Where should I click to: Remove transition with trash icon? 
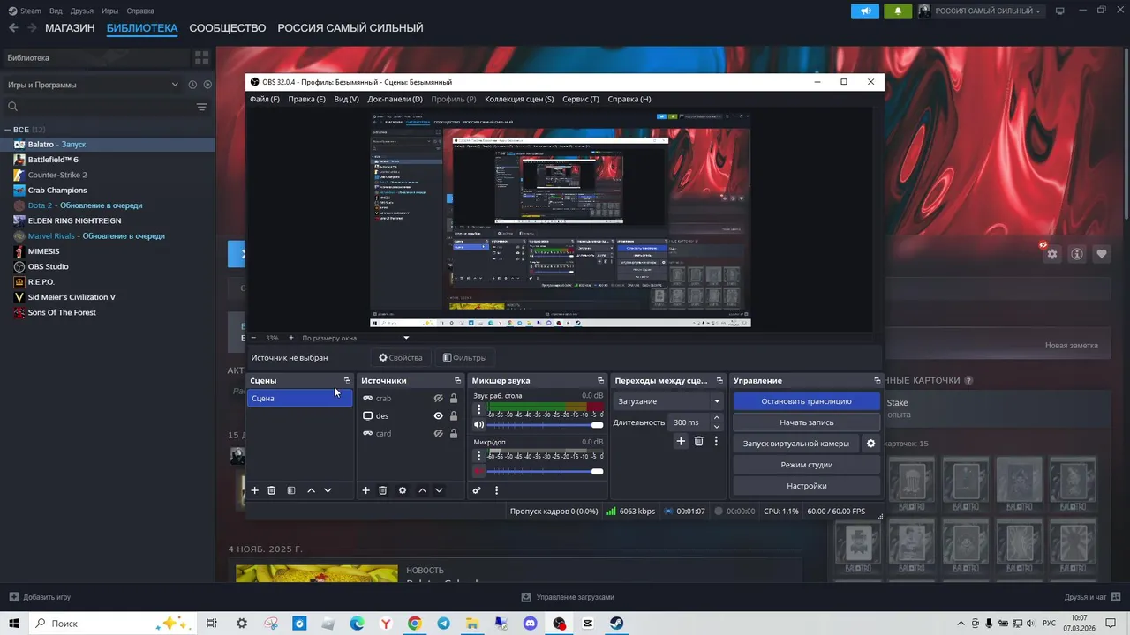tap(698, 441)
